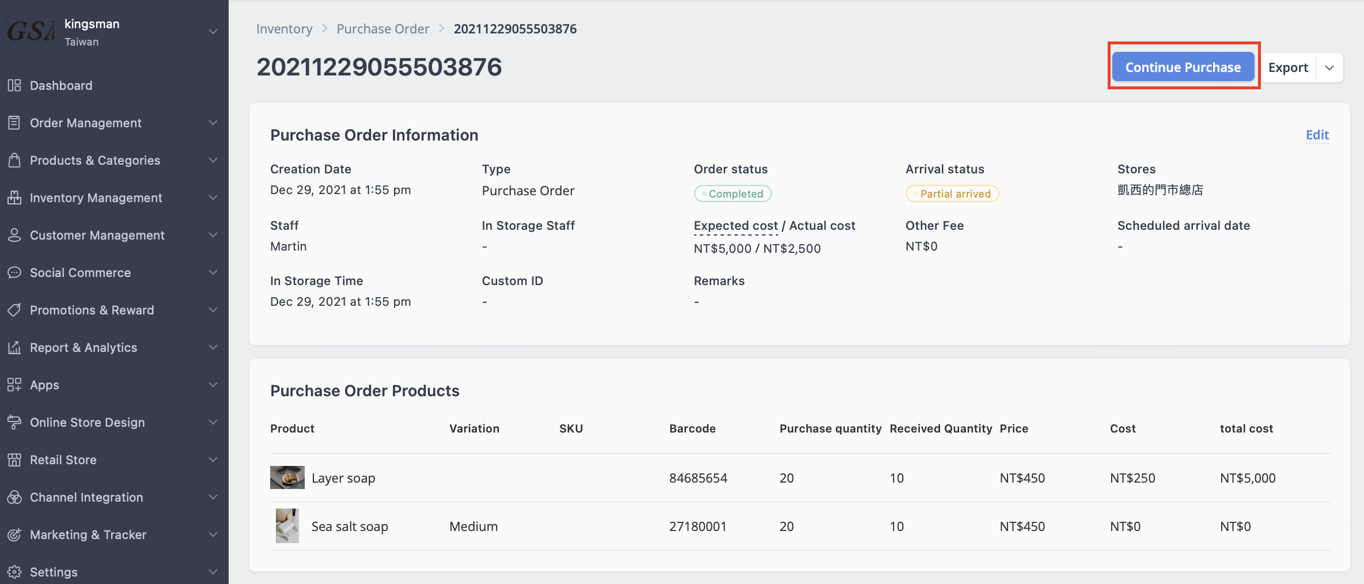The image size is (1364, 584).
Task: Click the Layer soap product thumbnail
Action: (x=287, y=477)
